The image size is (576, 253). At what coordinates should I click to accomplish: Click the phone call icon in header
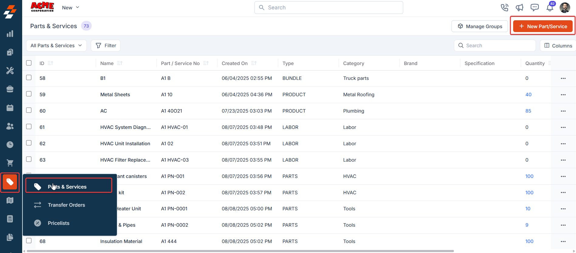coord(504,8)
